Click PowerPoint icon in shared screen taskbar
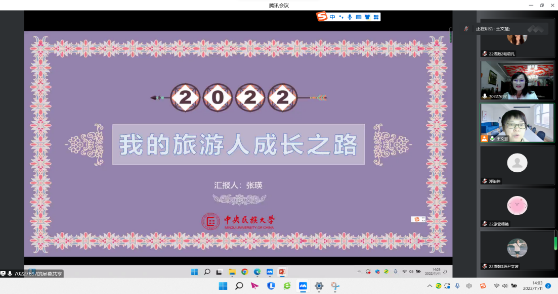The width and height of the screenshot is (558, 294). (x=282, y=272)
